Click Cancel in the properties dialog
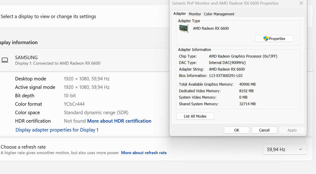The image size is (316, 174). coord(264,130)
